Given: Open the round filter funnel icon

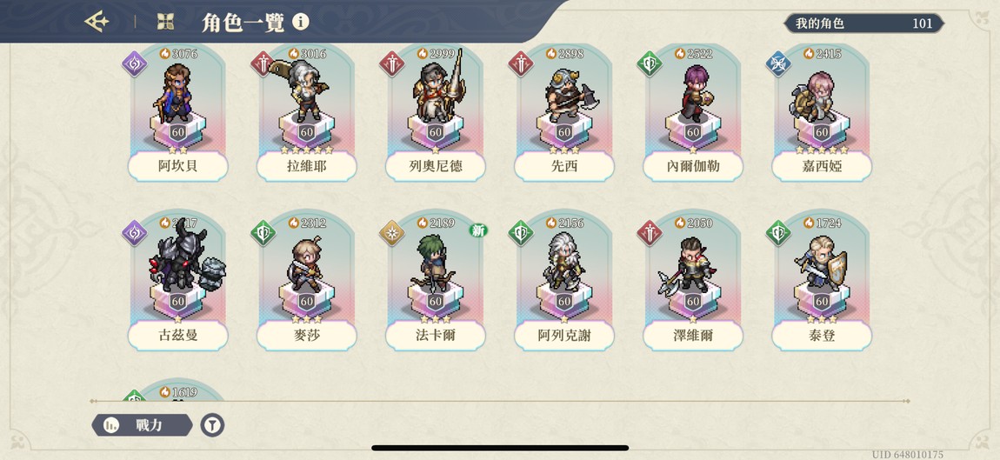Looking at the screenshot, I should click(x=212, y=425).
